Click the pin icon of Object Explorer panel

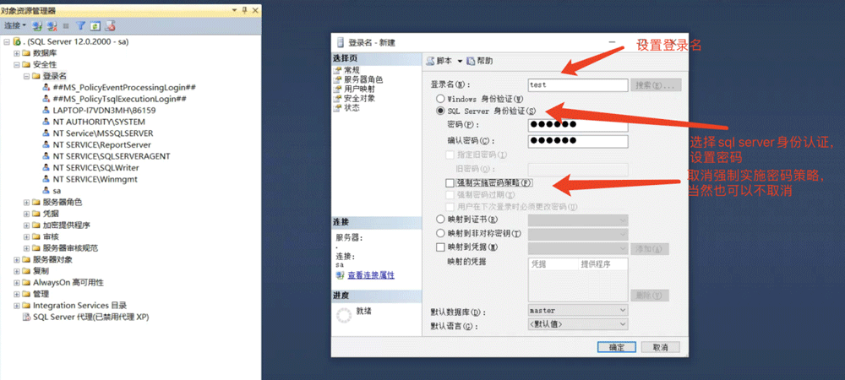click(x=244, y=10)
